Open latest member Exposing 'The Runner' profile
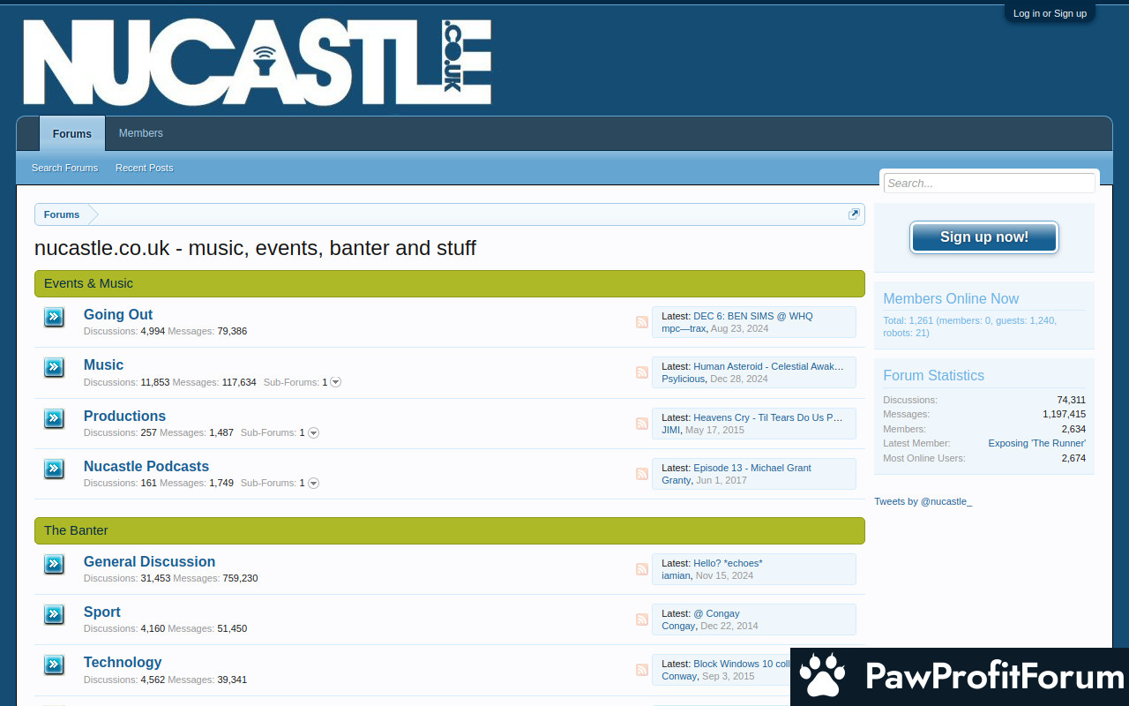This screenshot has height=706, width=1129. [1036, 443]
